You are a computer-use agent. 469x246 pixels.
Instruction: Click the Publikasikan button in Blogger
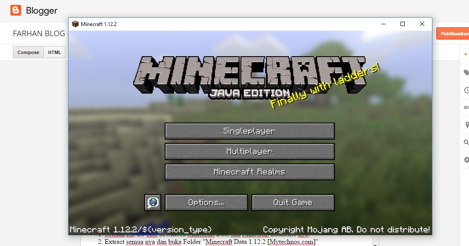pyautogui.click(x=453, y=34)
